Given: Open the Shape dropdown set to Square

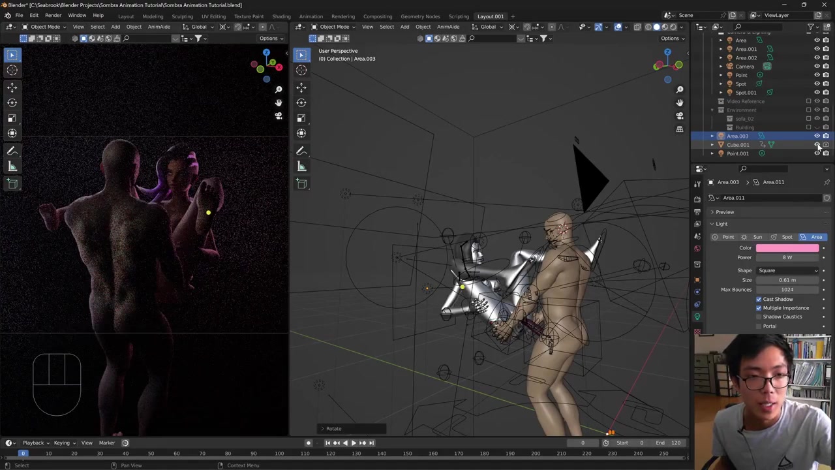Looking at the screenshot, I should tap(787, 270).
